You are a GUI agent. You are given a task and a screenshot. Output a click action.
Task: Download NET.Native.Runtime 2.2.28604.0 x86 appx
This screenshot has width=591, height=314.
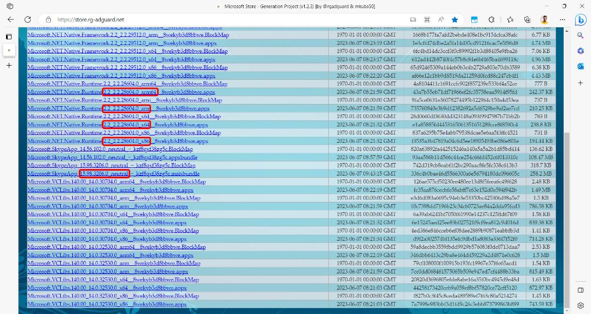[118, 141]
